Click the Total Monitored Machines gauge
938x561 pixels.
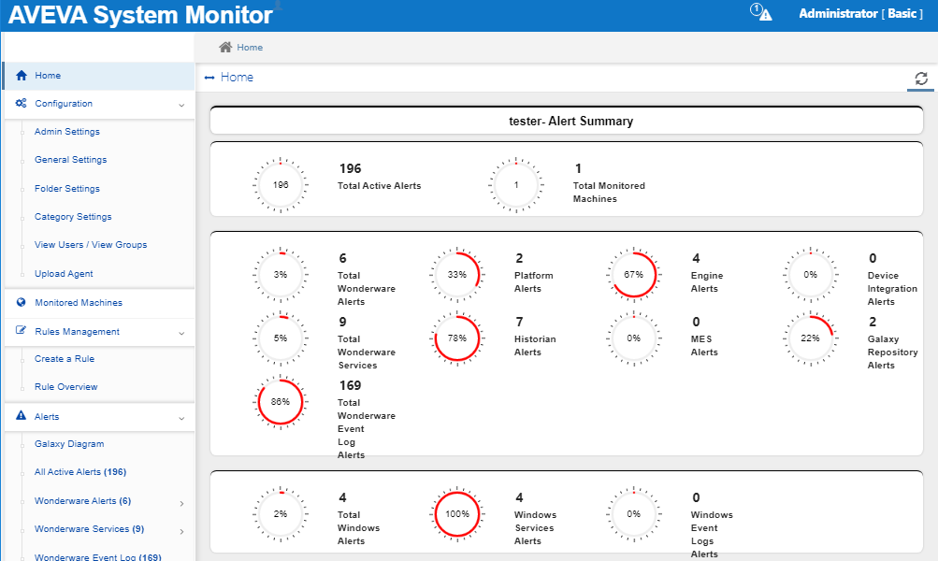[x=516, y=185]
